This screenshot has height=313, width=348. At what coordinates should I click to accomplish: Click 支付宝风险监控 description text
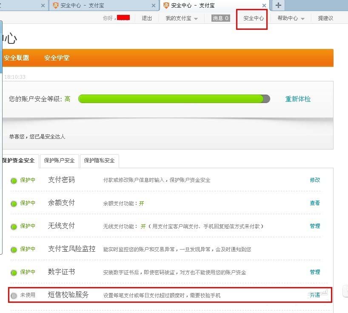click(177, 250)
